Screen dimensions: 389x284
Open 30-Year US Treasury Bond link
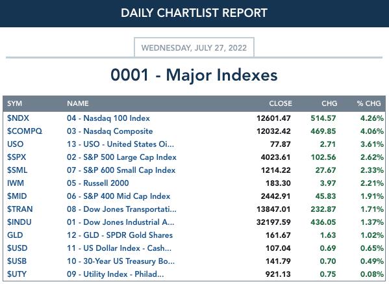(121, 261)
